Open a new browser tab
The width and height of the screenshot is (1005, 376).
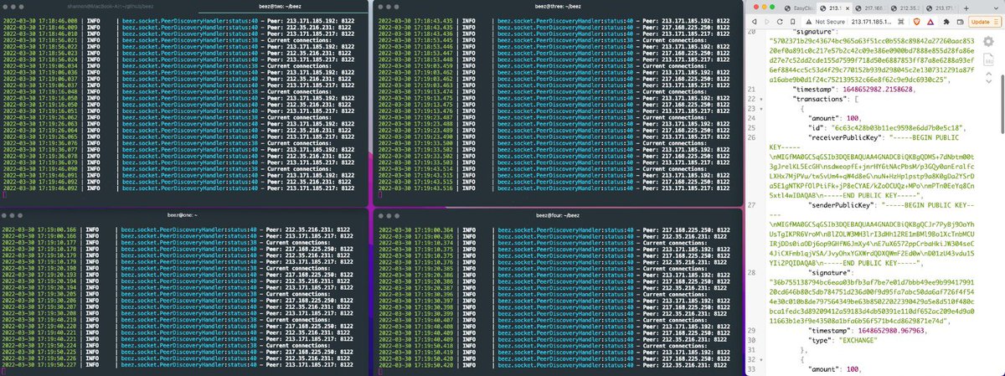[966, 8]
